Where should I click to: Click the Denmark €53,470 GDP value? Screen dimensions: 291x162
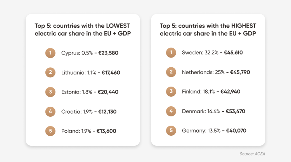[x=236, y=111]
